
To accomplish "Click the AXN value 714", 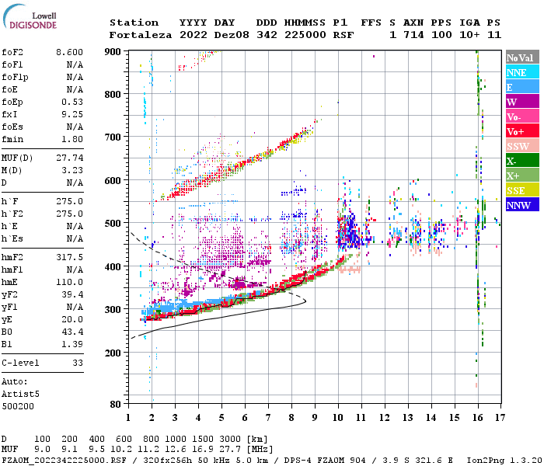I will pos(413,35).
